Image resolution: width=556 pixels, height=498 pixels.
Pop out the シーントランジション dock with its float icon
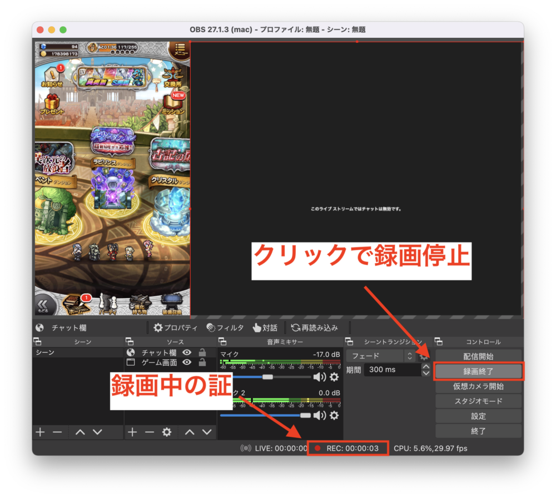coord(349,342)
